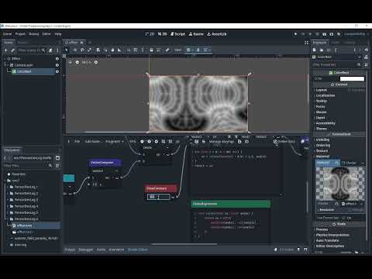Choose the Move Mode tool
372x279 pixels.
(x=75, y=50)
